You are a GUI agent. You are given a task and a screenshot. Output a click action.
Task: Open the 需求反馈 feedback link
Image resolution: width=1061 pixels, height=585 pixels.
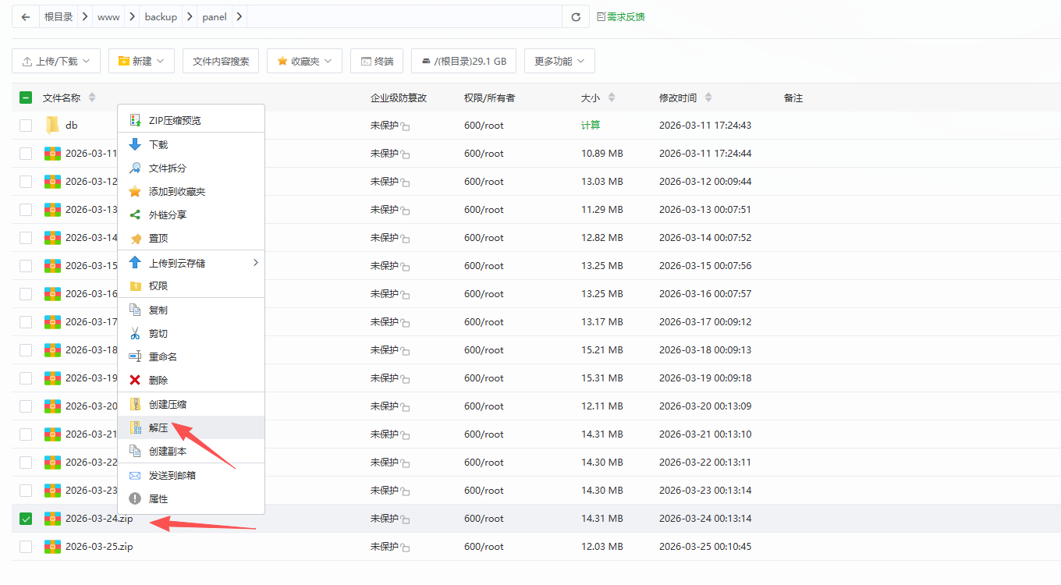pos(620,16)
